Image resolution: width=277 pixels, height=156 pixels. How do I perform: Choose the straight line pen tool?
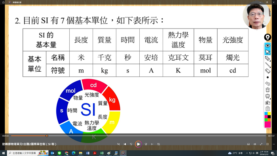pyautogui.click(x=268, y=65)
